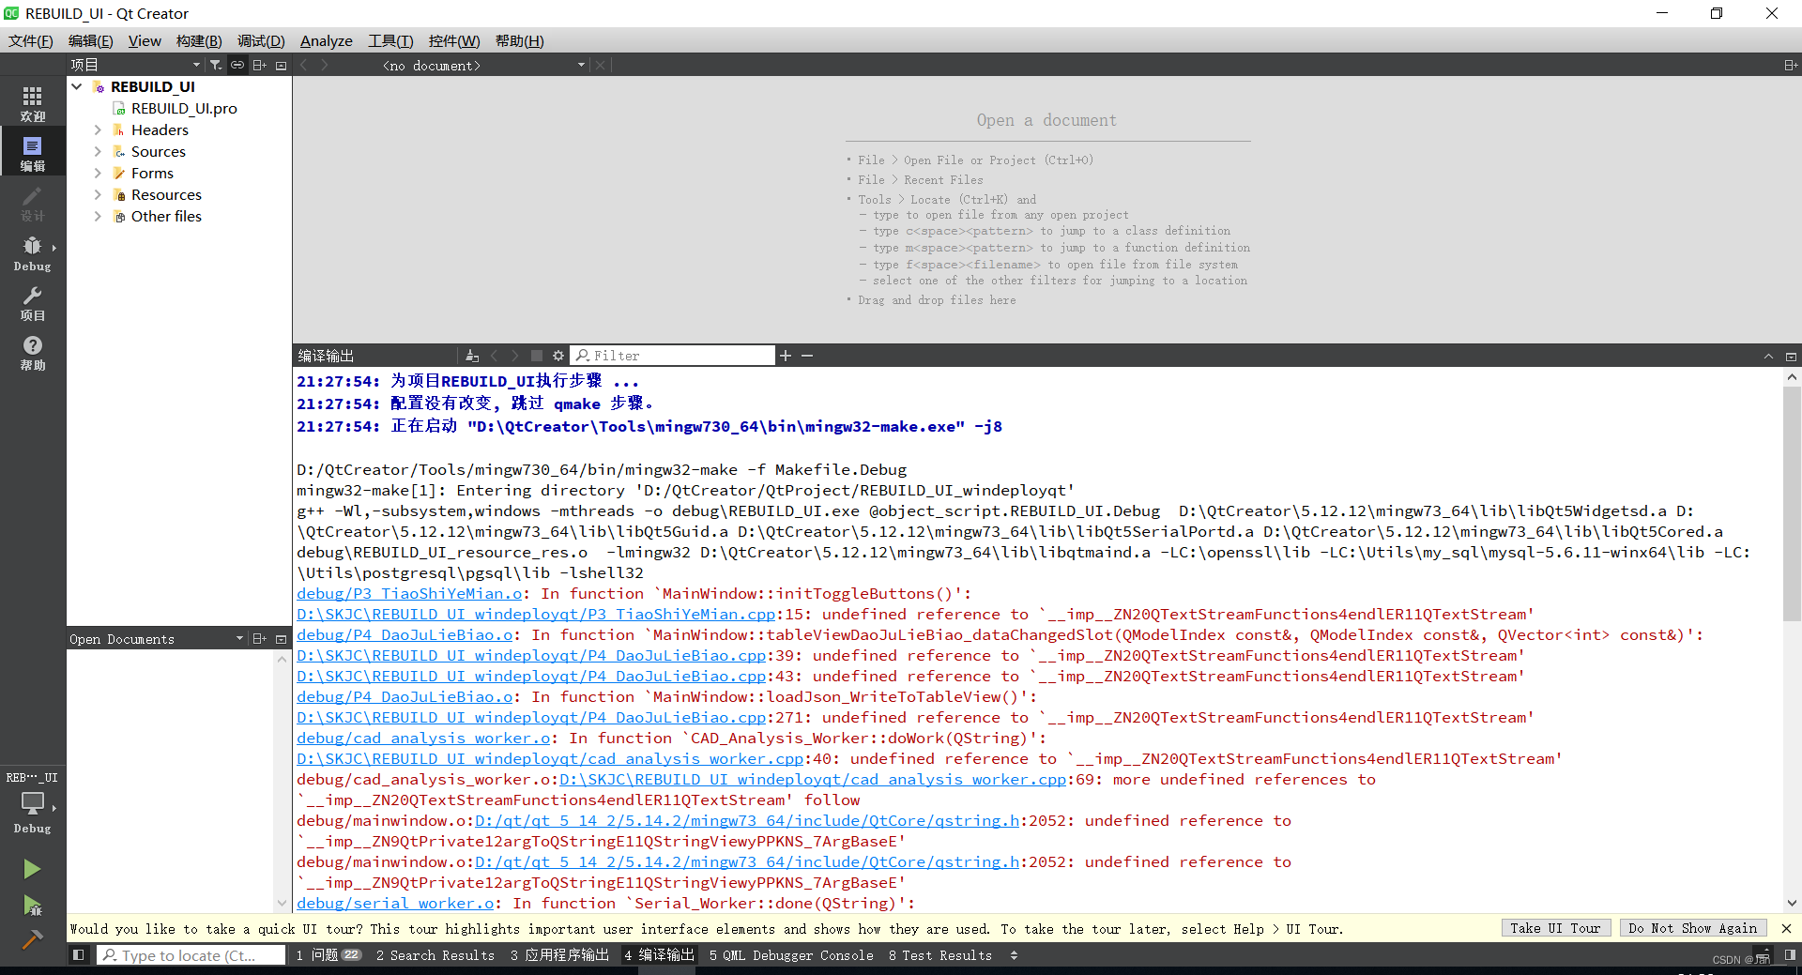
Task: Click the green Run button
Action: pyautogui.click(x=32, y=869)
